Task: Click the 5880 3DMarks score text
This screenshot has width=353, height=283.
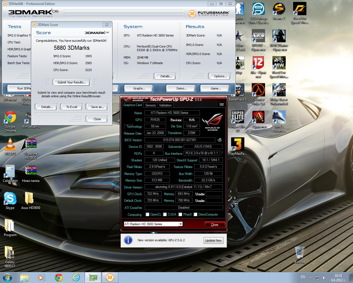Action: (72, 48)
